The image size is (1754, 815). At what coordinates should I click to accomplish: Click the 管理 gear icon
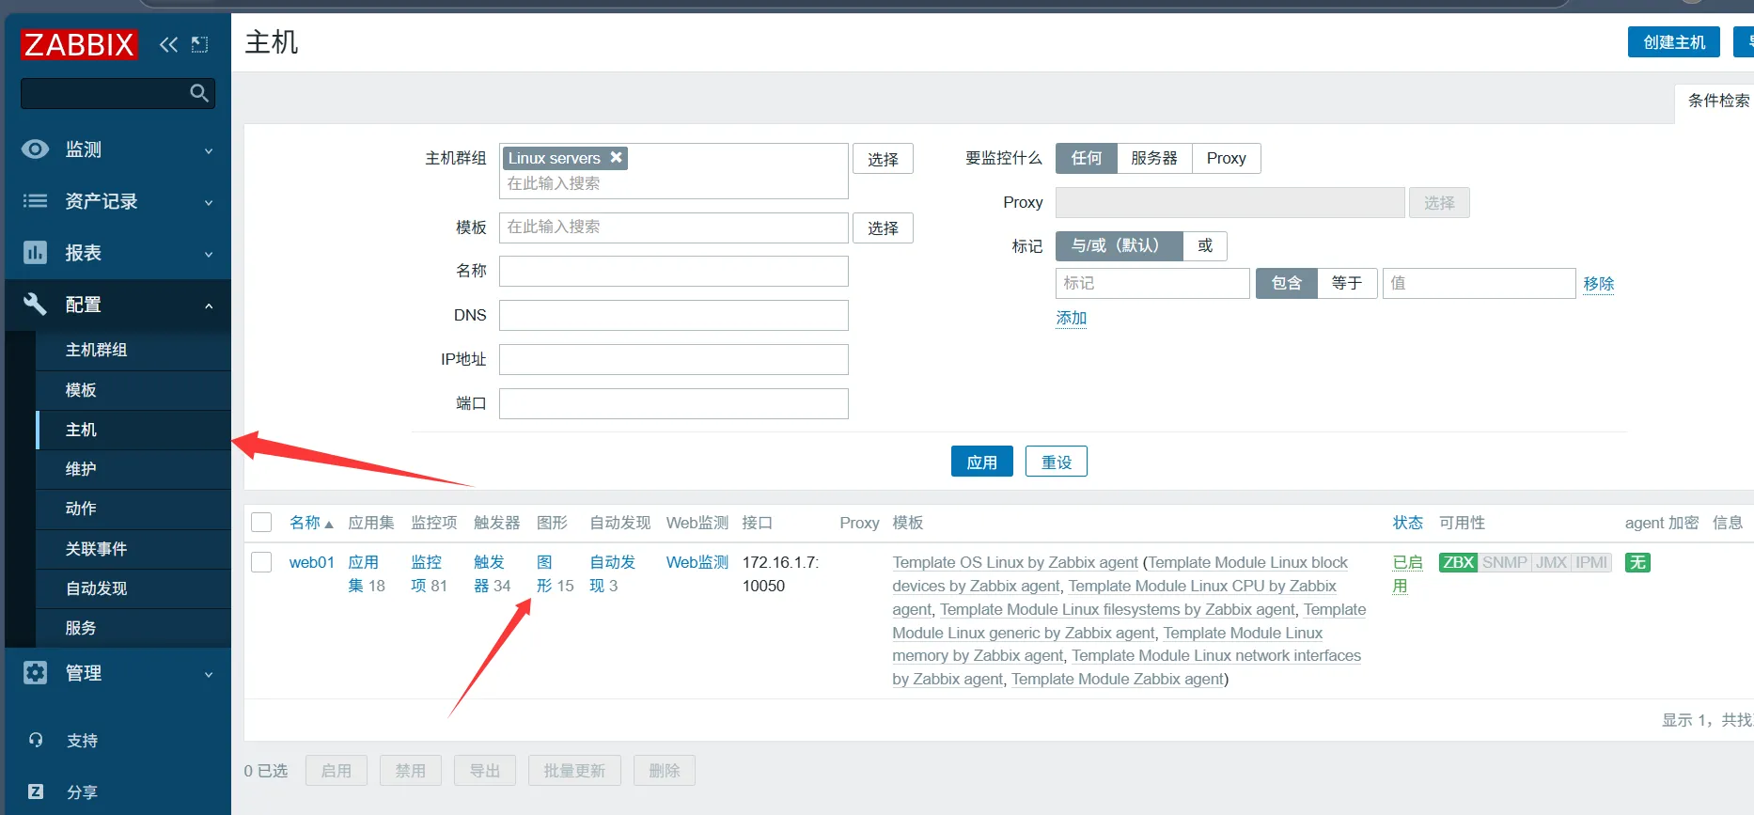click(x=35, y=673)
